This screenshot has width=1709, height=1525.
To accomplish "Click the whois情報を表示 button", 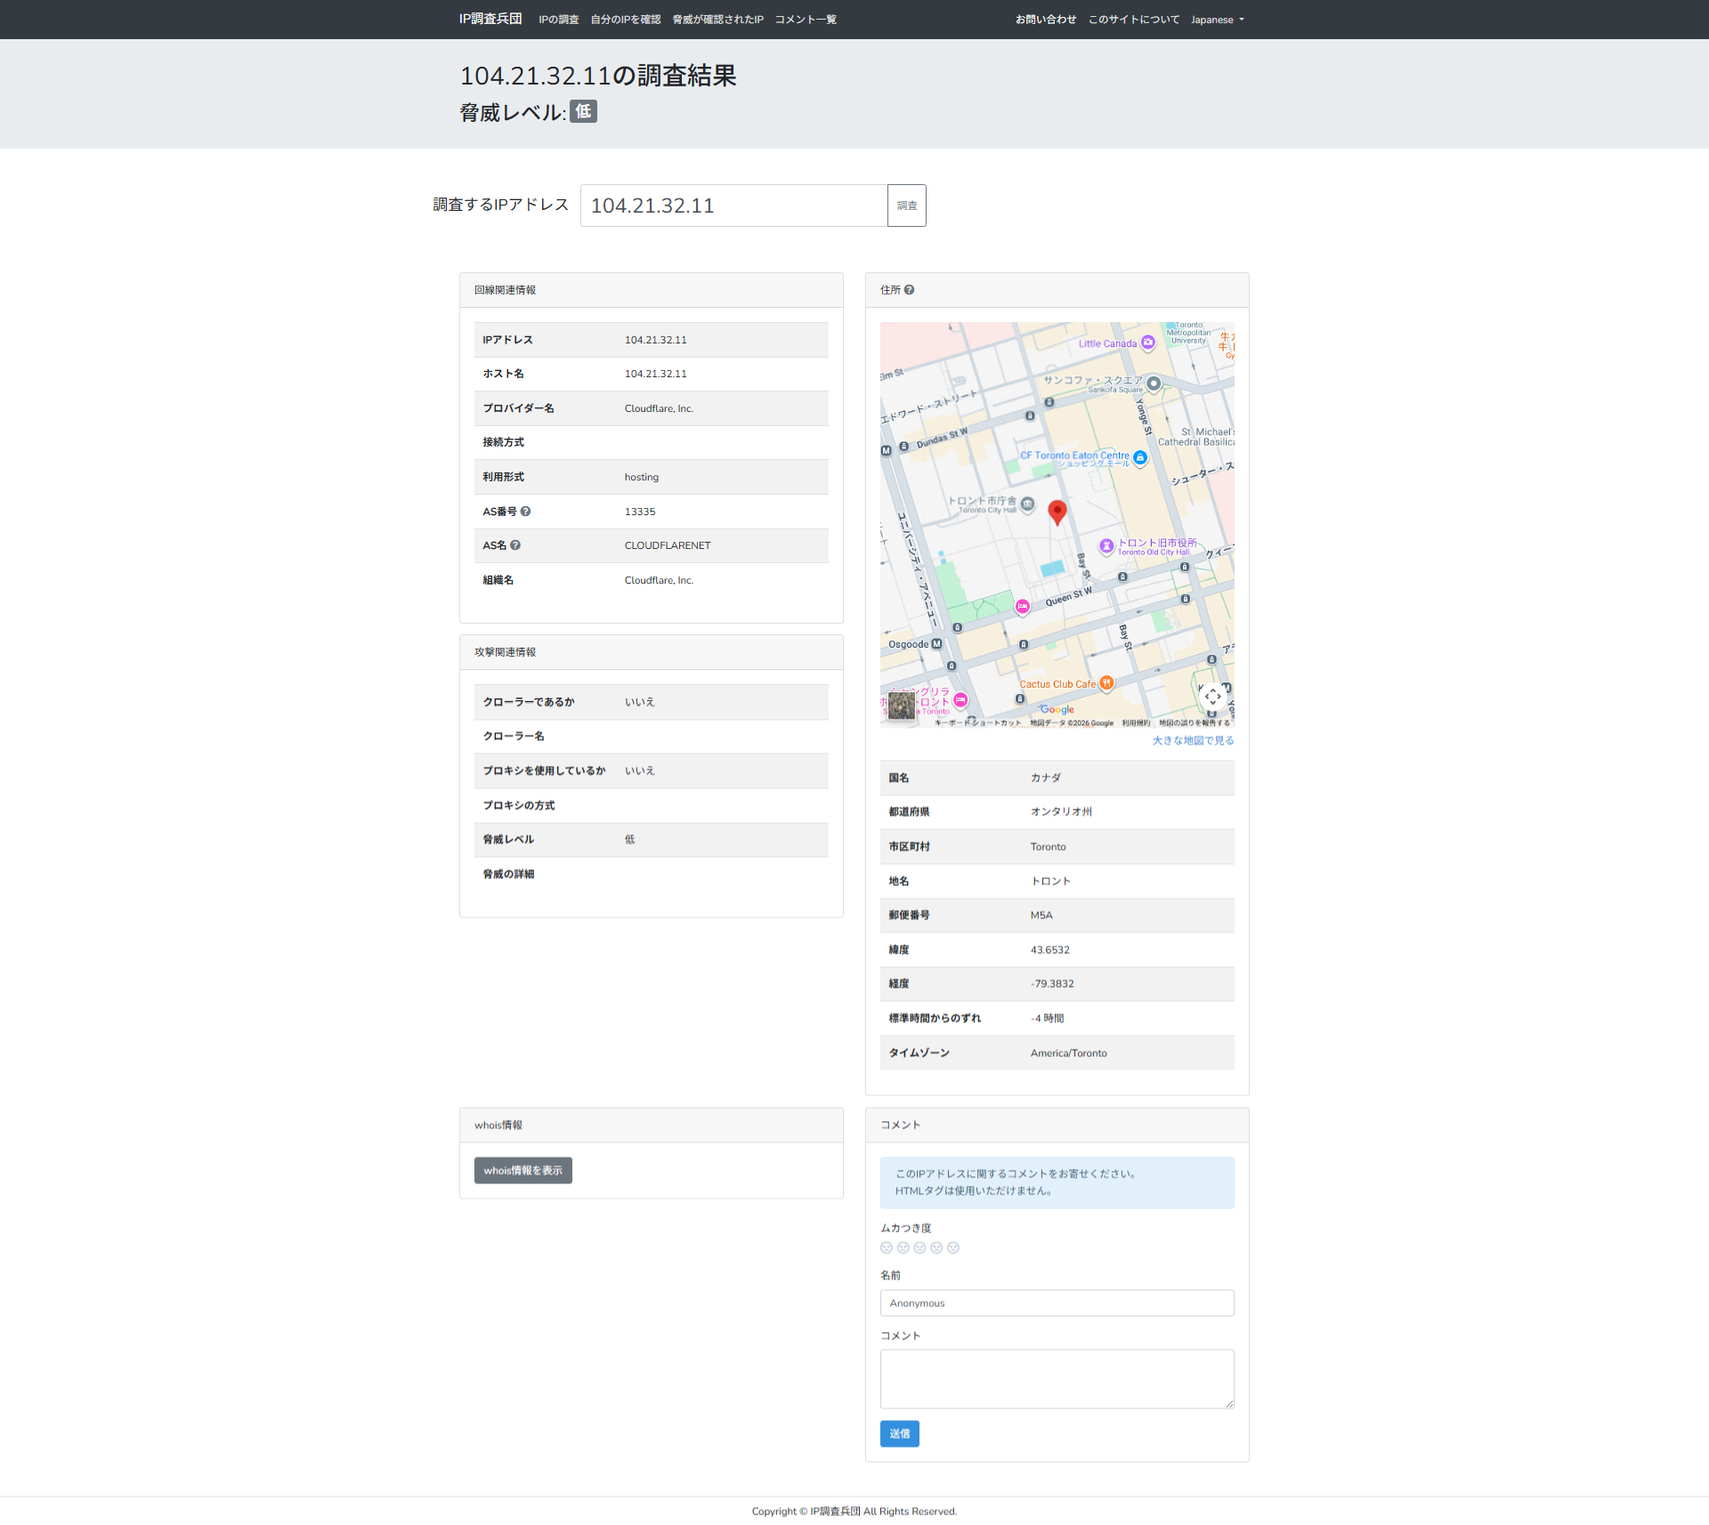I will (522, 1170).
